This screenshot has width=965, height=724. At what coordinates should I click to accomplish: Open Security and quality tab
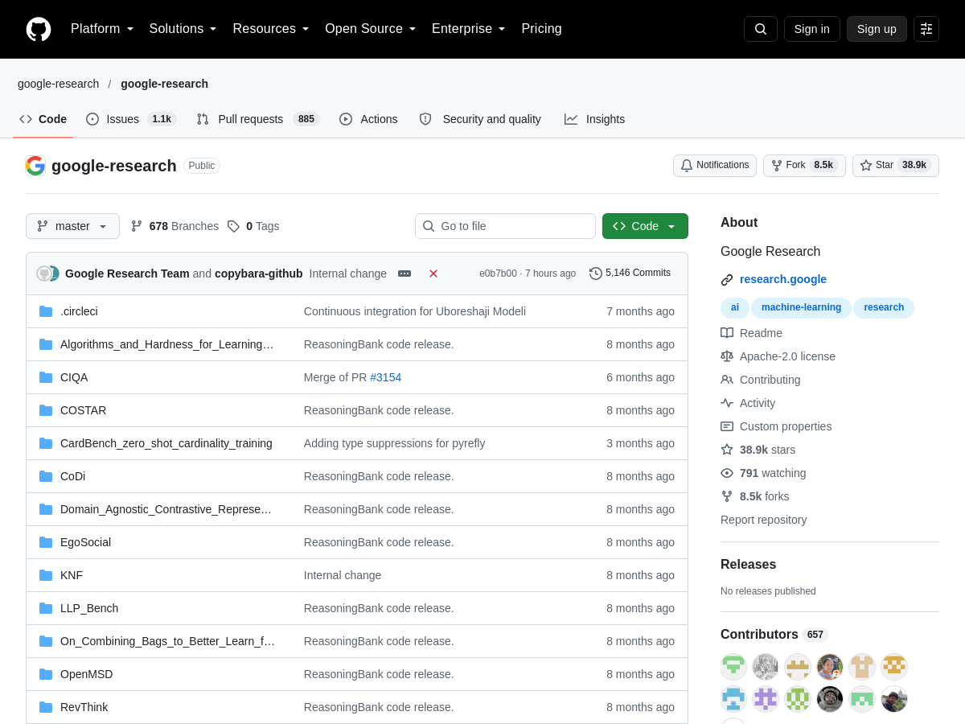click(480, 119)
